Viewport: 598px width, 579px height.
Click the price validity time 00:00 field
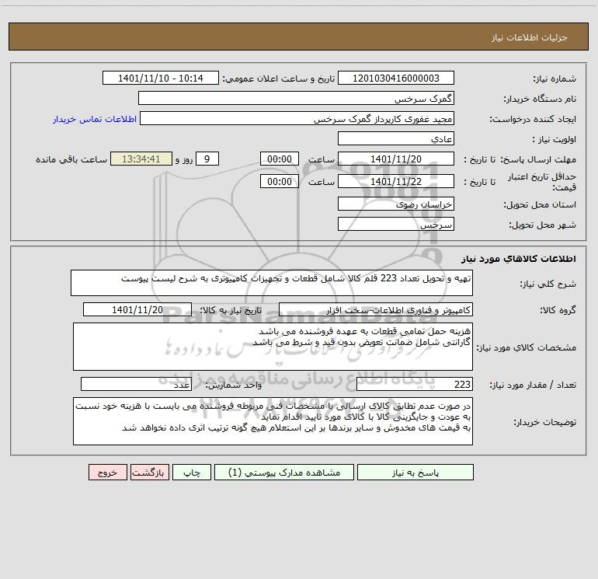coord(279,181)
